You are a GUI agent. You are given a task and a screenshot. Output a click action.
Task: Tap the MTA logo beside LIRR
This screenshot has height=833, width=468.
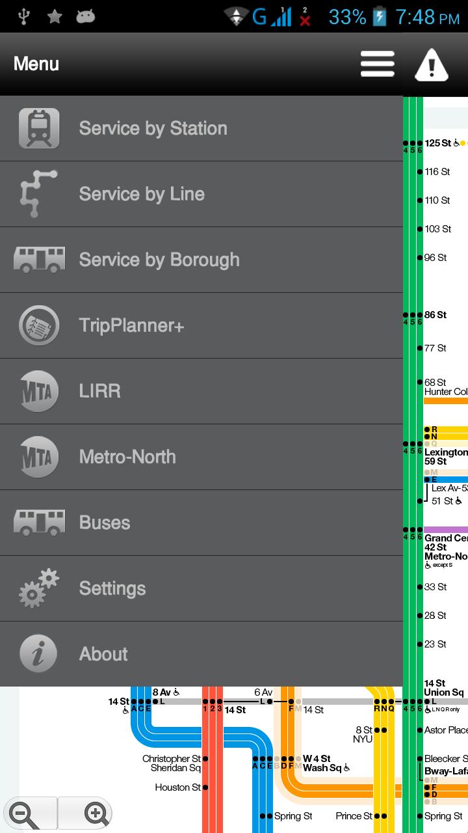pyautogui.click(x=39, y=391)
